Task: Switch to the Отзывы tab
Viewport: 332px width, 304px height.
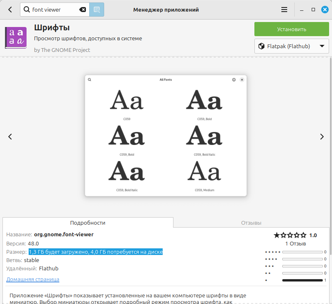Action: (x=251, y=223)
